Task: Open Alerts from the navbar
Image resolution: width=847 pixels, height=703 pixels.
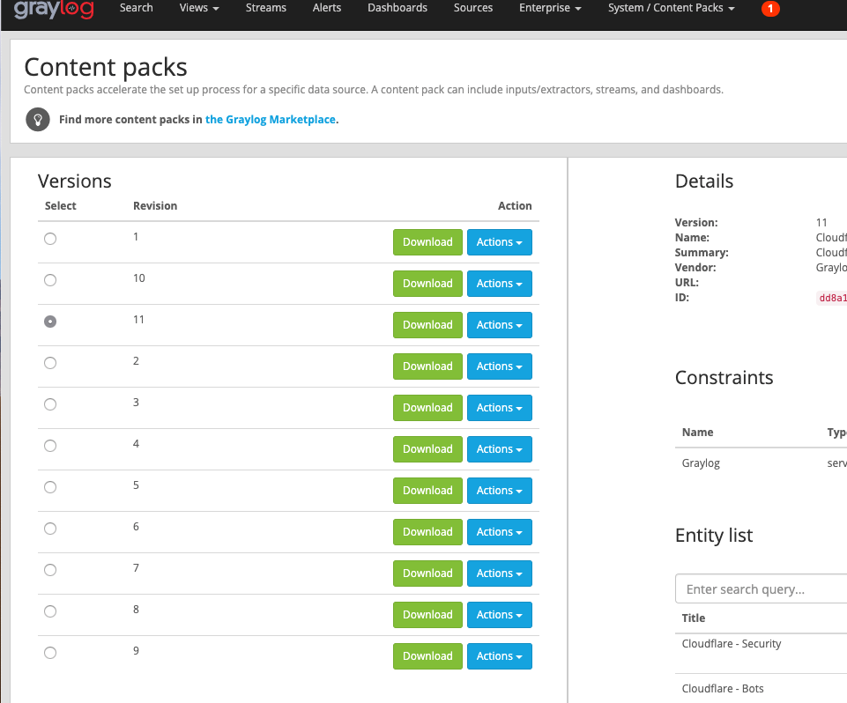Action: pos(327,8)
